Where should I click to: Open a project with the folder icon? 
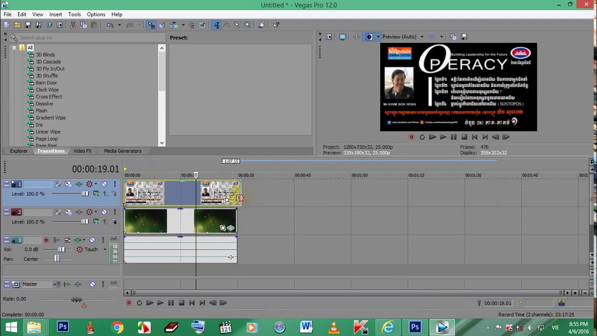click(17, 25)
